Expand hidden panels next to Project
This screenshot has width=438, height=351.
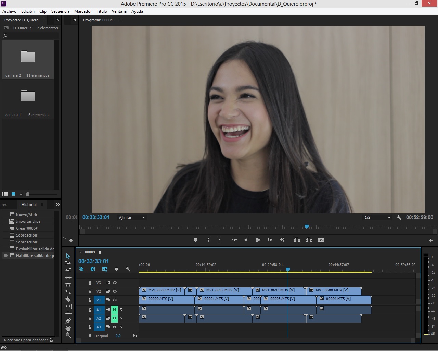58,20
